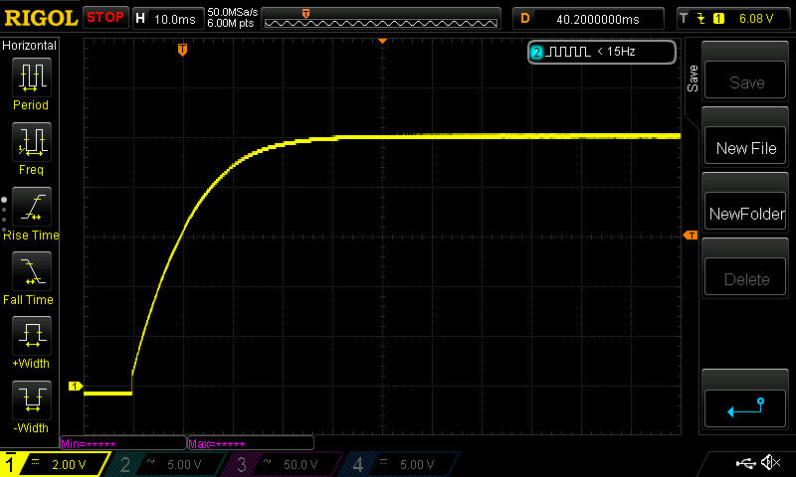Screen dimensions: 796x477
Task: Toggle channel 1 at 2.00 V
Action: click(x=54, y=464)
